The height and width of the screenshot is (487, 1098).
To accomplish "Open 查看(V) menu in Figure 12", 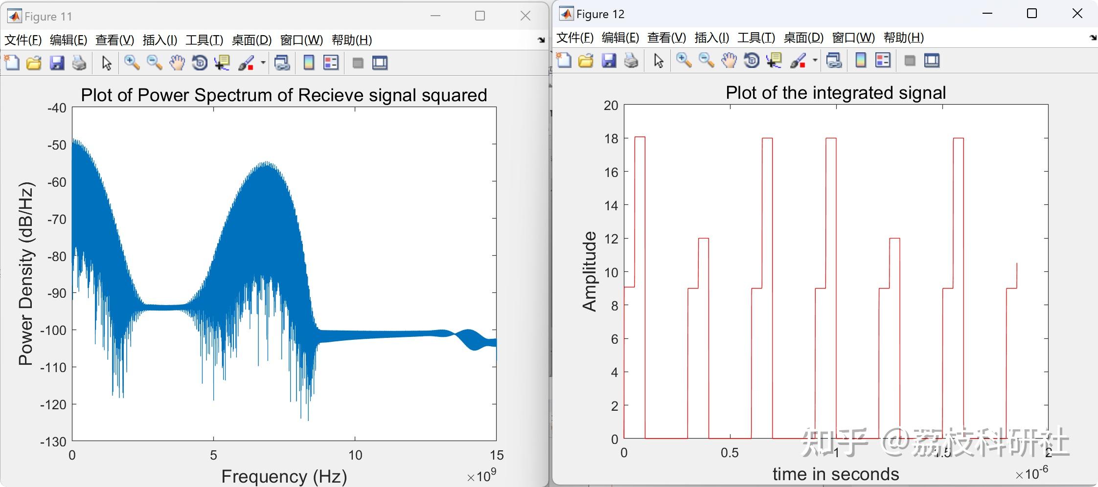I will [x=666, y=38].
